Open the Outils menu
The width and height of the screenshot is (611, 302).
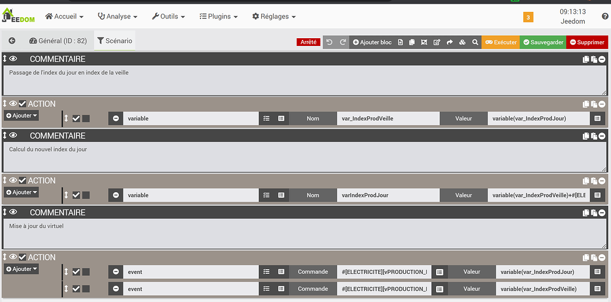[168, 17]
